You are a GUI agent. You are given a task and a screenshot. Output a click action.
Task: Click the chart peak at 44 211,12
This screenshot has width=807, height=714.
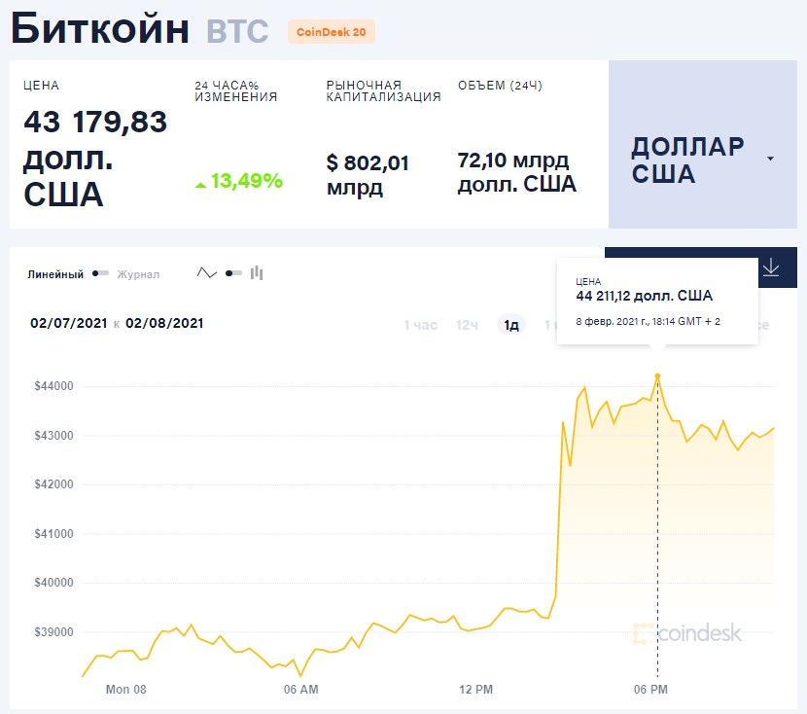click(657, 373)
